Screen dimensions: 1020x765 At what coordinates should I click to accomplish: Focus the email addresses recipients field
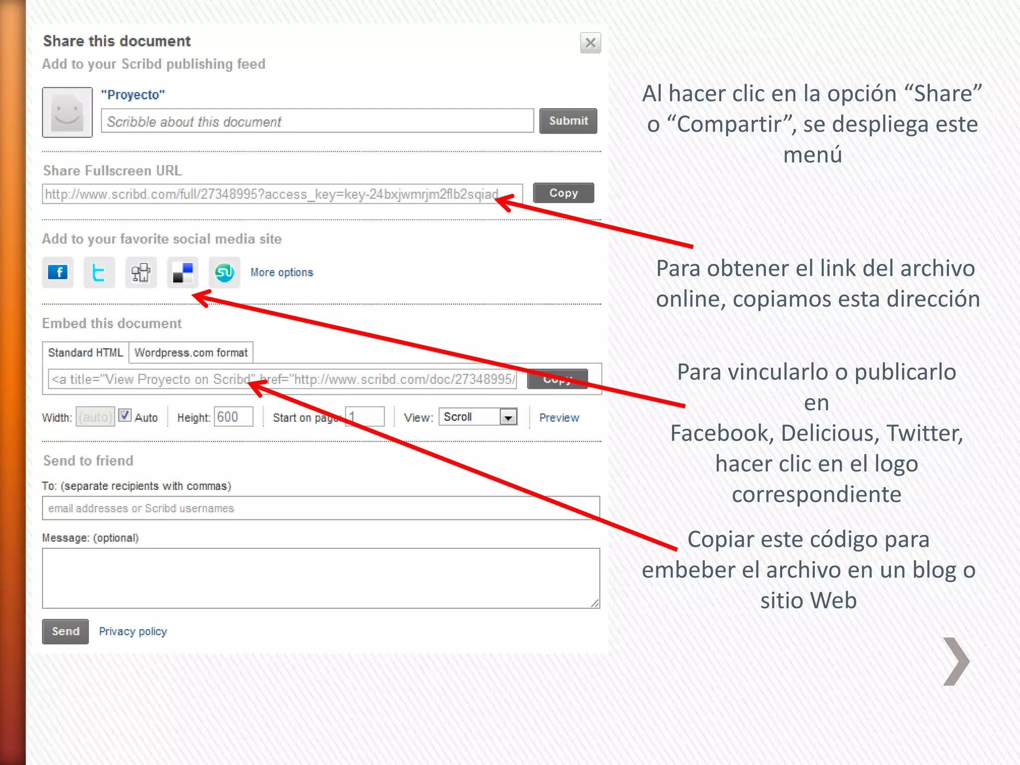click(x=321, y=508)
